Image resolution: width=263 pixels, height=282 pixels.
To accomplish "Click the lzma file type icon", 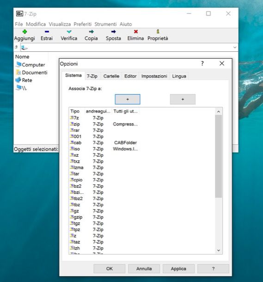I will point(72,167).
